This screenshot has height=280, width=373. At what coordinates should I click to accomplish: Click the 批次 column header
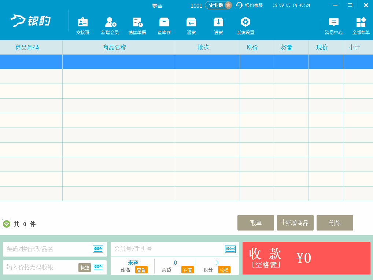[x=207, y=47]
